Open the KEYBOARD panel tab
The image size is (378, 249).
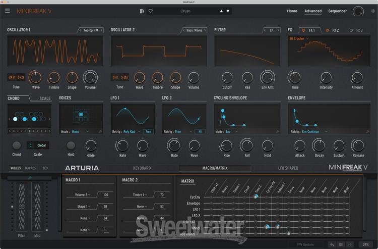(142, 168)
